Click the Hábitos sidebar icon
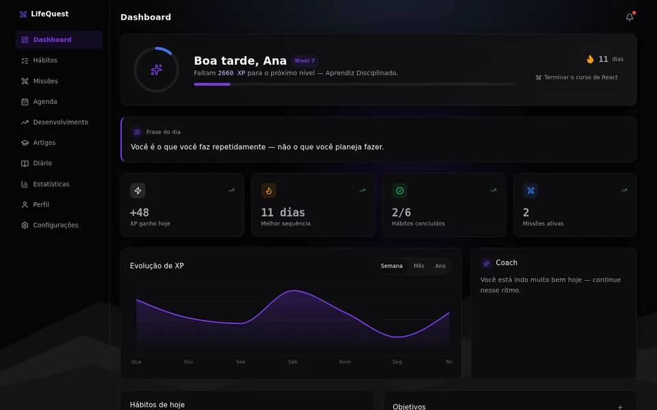657x410 pixels. (x=25, y=61)
